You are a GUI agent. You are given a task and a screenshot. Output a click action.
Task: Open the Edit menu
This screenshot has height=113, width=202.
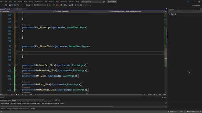(6, 2)
